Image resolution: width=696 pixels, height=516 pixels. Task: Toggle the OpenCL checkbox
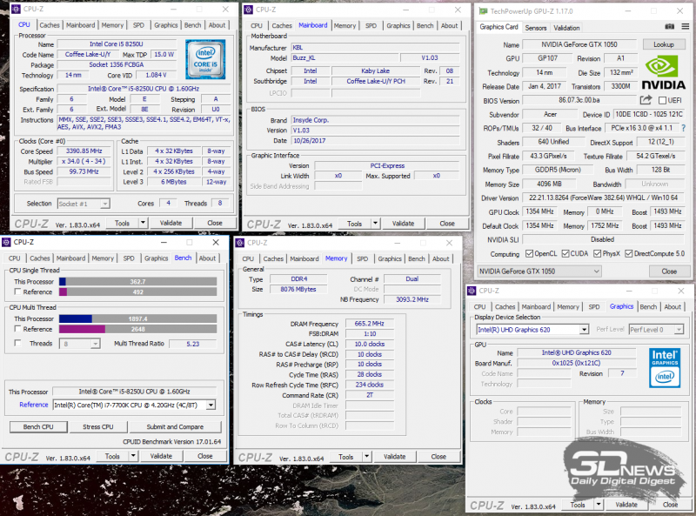pos(529,253)
